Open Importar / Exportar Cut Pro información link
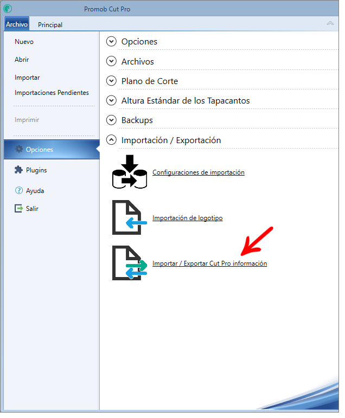 210,263
